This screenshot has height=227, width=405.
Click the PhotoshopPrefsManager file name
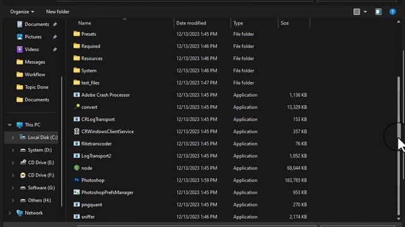[107, 192]
